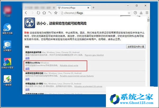Enable the override software rendering list flag
The width and height of the screenshot is (159, 108).
click(x=27, y=58)
